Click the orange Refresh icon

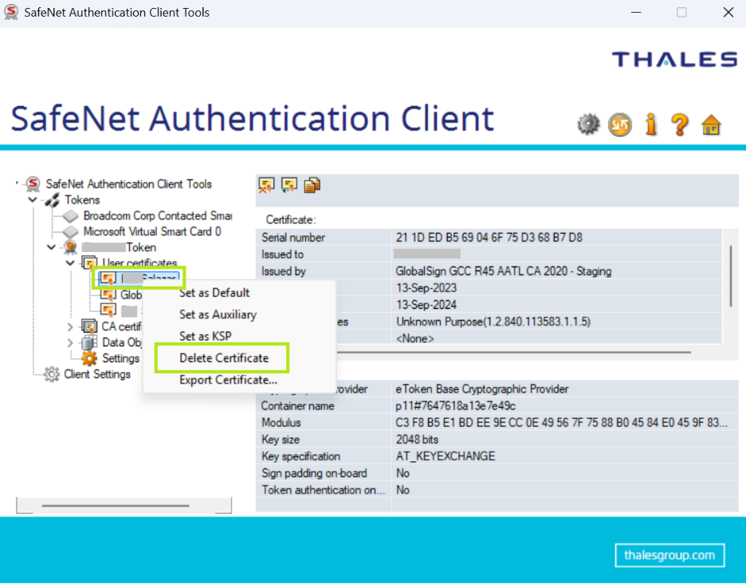tap(619, 124)
